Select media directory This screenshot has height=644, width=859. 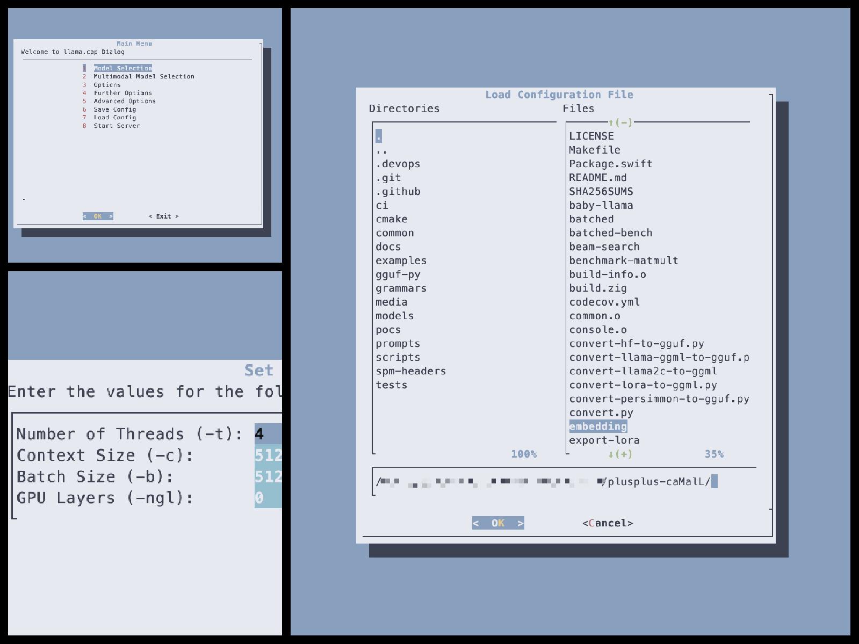click(392, 302)
